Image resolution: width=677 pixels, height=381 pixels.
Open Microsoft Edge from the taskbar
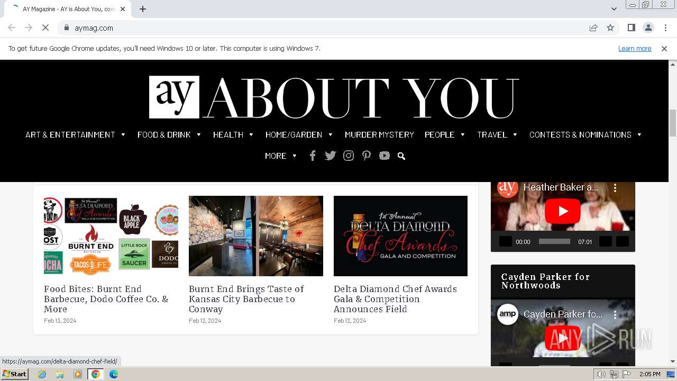click(114, 374)
